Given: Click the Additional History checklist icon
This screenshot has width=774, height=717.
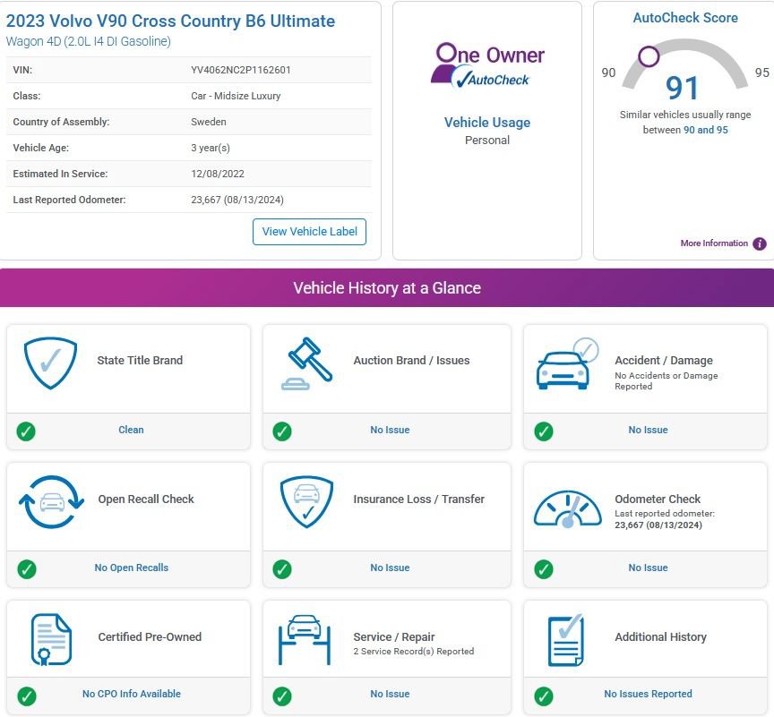Looking at the screenshot, I should pos(566,640).
